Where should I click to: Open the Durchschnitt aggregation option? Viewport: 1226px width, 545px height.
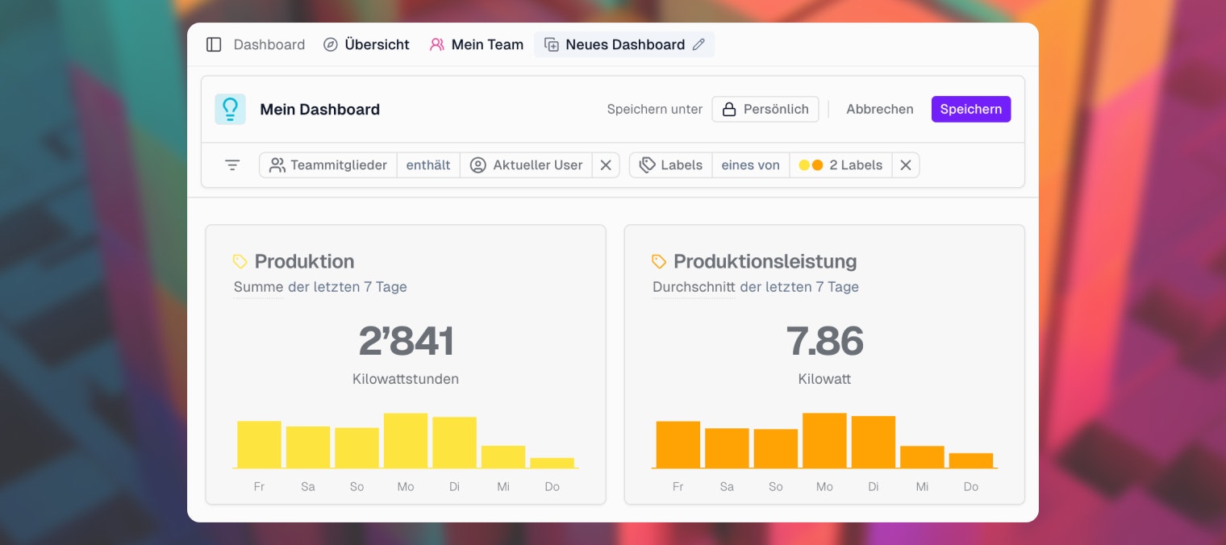tap(694, 287)
